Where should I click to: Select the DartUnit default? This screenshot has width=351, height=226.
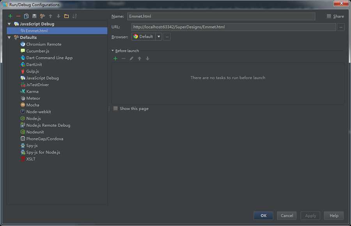pyautogui.click(x=31, y=64)
